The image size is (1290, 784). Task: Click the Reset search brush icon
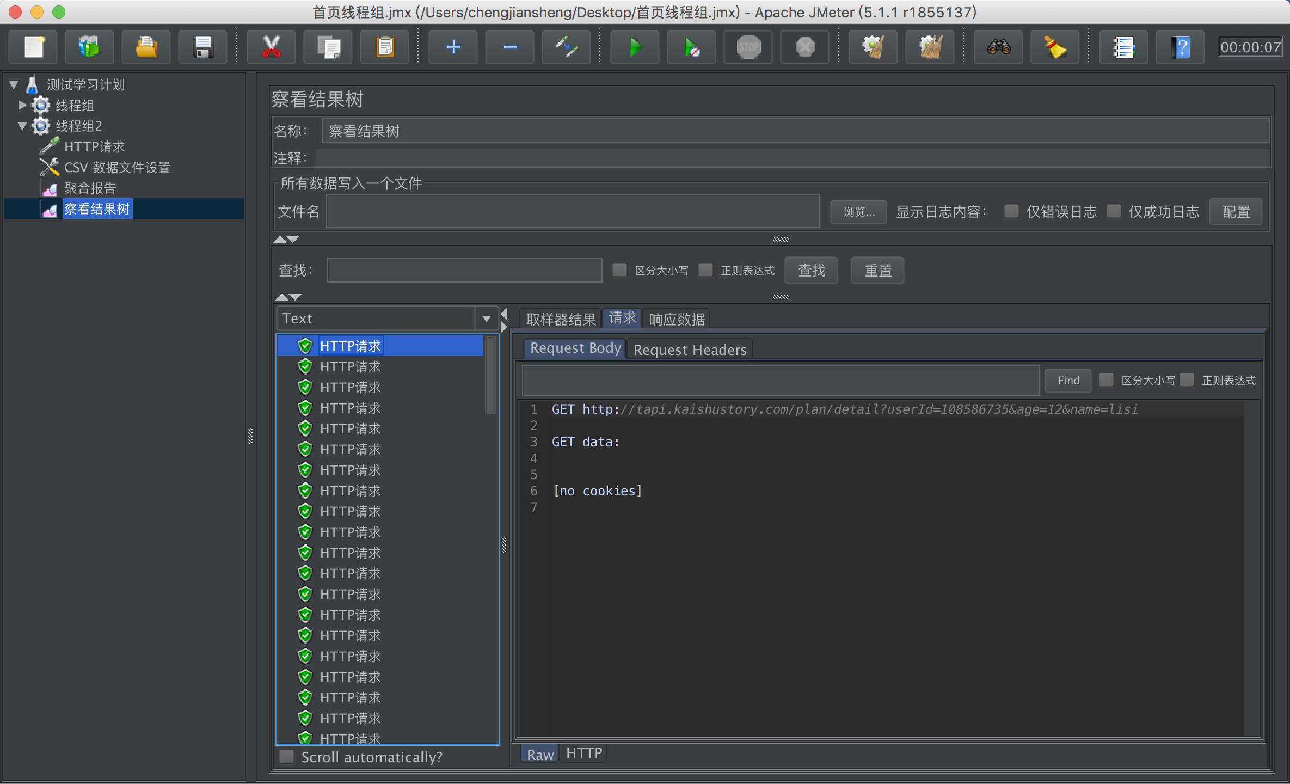click(x=1055, y=47)
